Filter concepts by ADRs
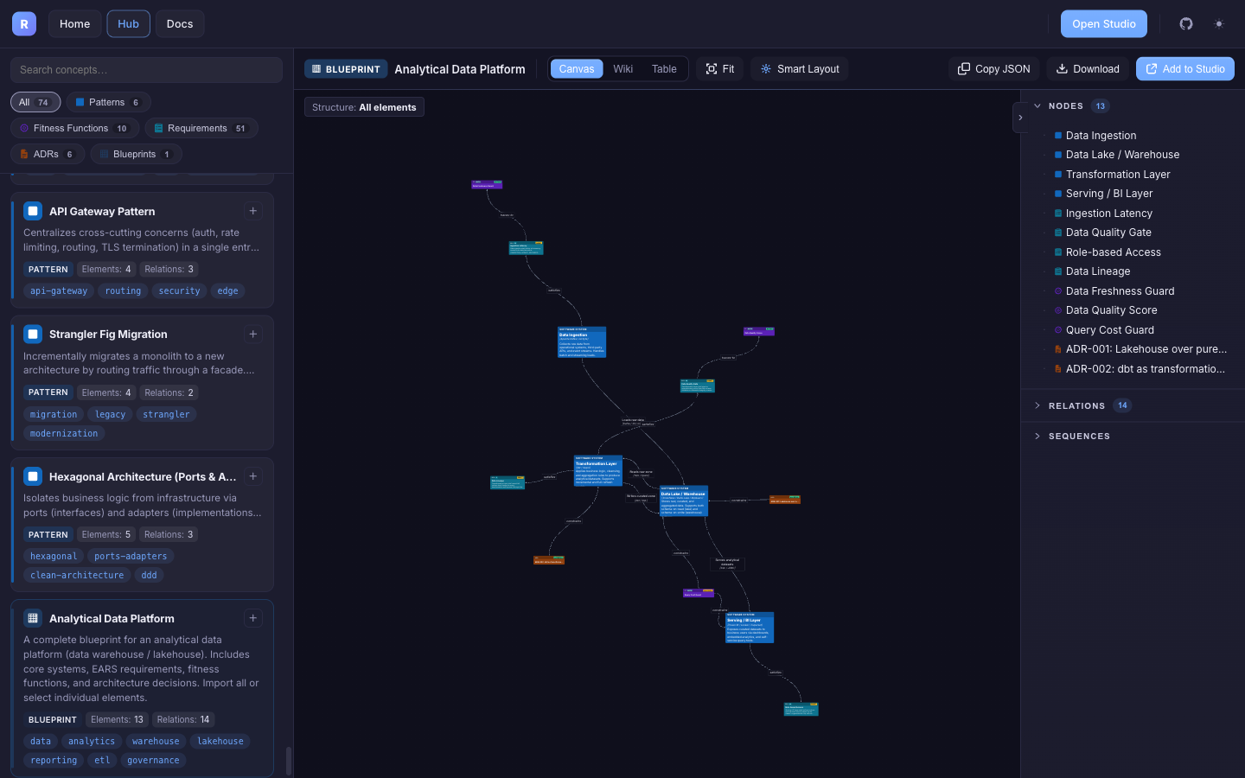Viewport: 1245px width, 778px height. pos(48,154)
